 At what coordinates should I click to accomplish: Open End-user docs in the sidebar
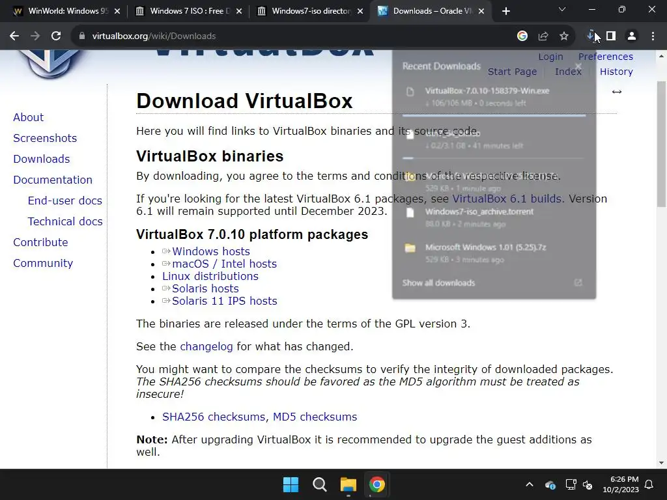coord(64,201)
